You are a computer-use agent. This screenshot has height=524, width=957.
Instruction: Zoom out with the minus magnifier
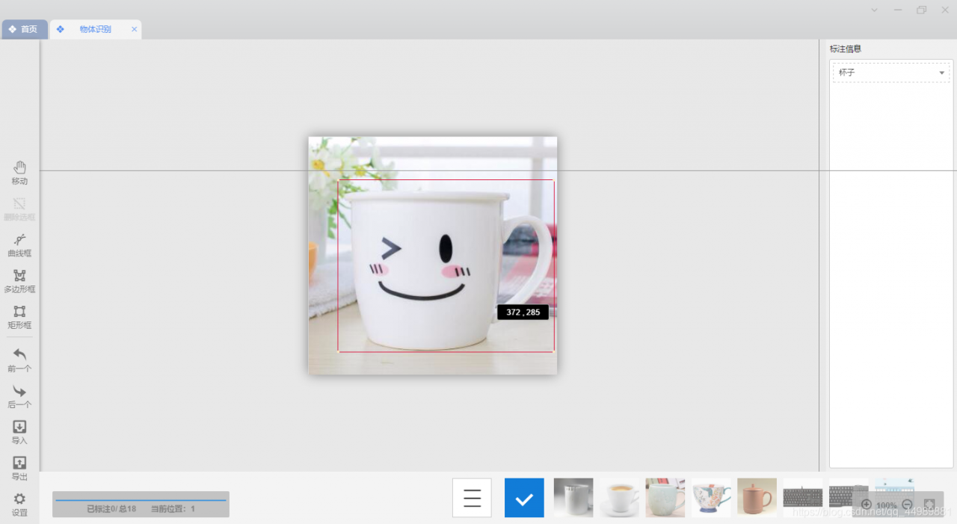tap(907, 505)
